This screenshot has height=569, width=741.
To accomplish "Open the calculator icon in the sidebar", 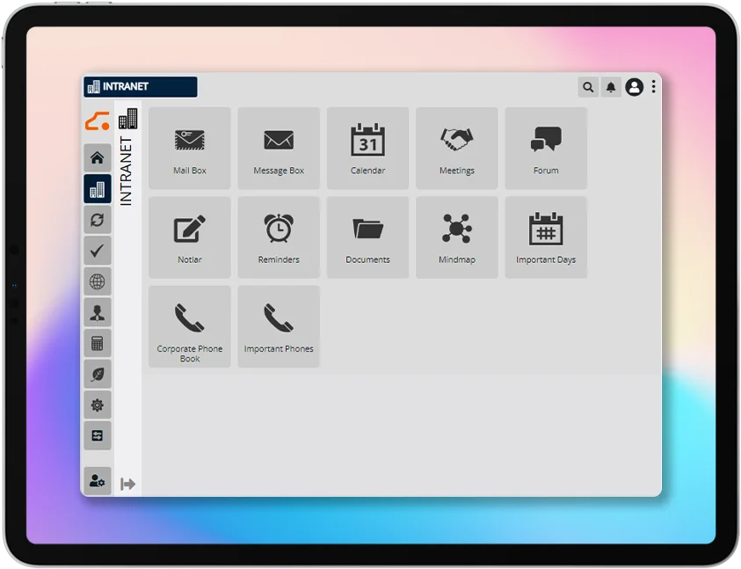I will click(97, 342).
